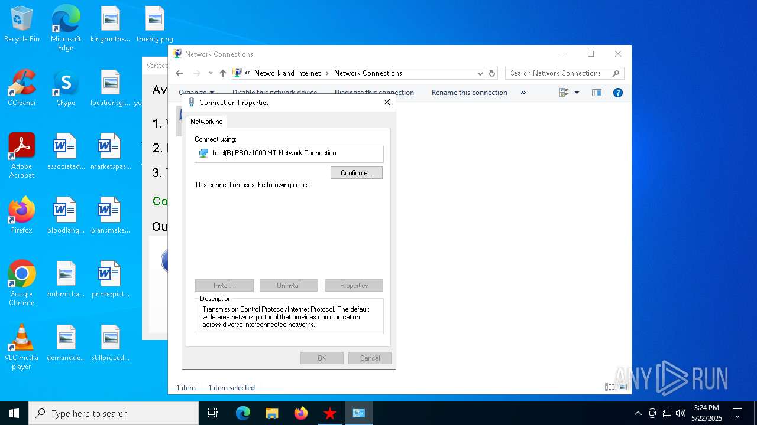Click the Windows Start button

point(14,413)
